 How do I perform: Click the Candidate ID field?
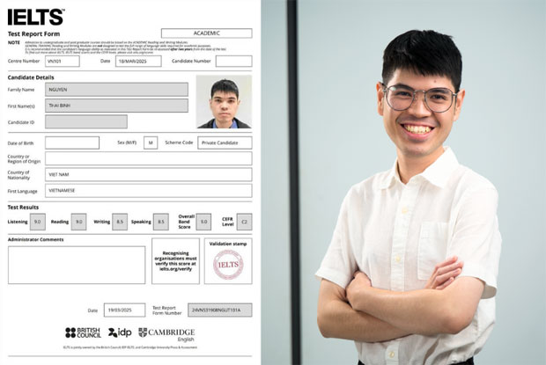[x=85, y=122]
